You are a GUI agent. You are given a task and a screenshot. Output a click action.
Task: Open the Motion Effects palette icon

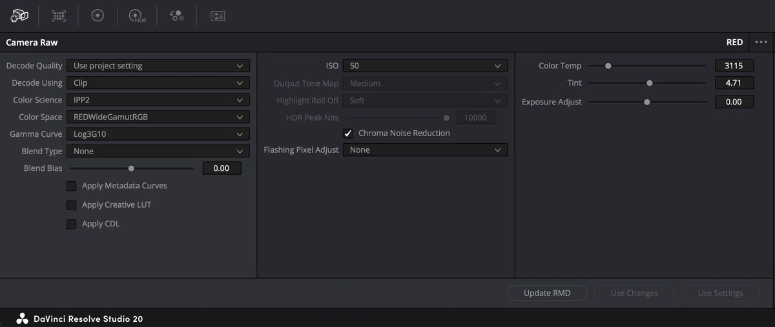[216, 15]
